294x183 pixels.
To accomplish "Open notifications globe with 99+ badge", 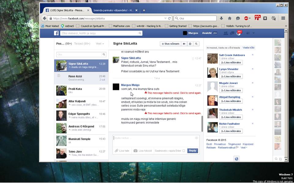I will 239,33.
